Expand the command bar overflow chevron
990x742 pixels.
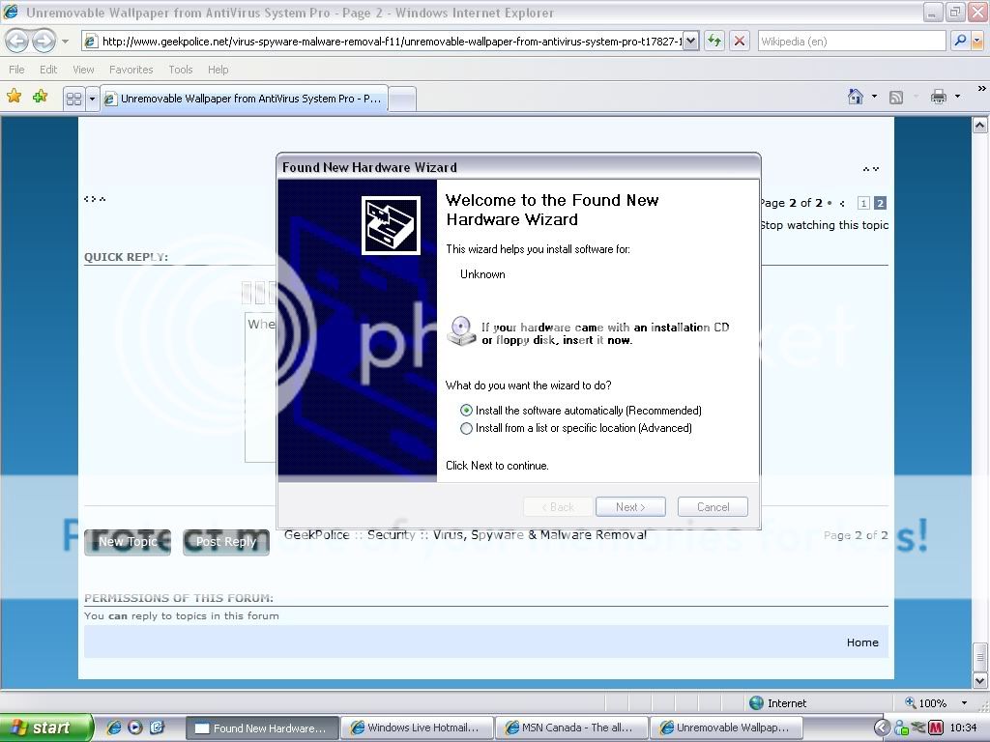(981, 88)
